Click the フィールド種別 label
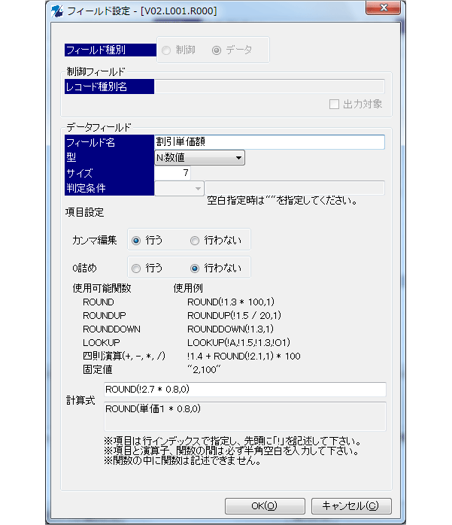452x525 pixels. (x=110, y=50)
